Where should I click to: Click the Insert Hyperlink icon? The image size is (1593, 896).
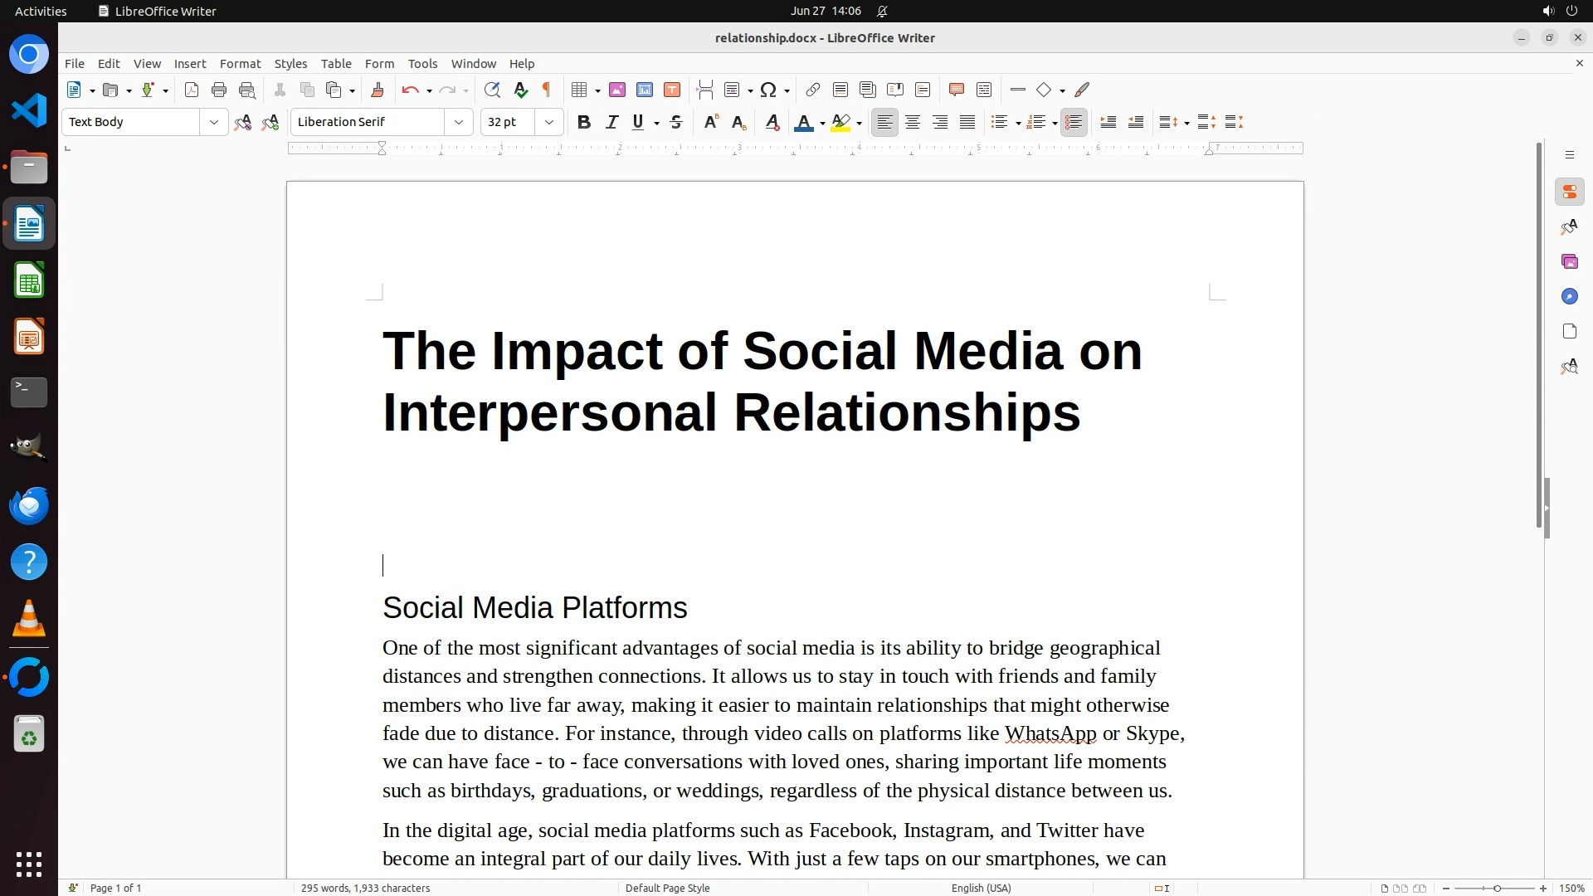[x=813, y=90]
